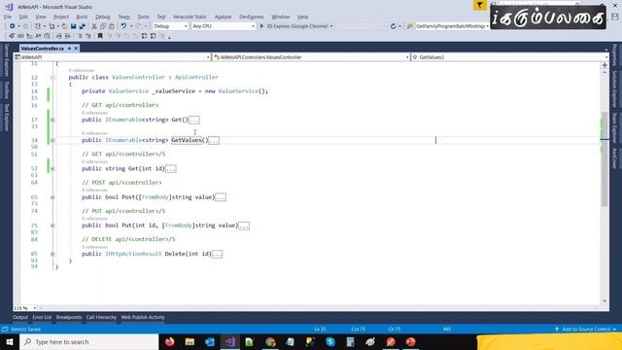
Task: Open PowerPoint from the taskbar
Action: point(410,342)
